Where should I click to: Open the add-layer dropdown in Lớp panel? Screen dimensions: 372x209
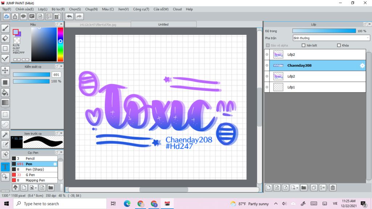pos(295,188)
